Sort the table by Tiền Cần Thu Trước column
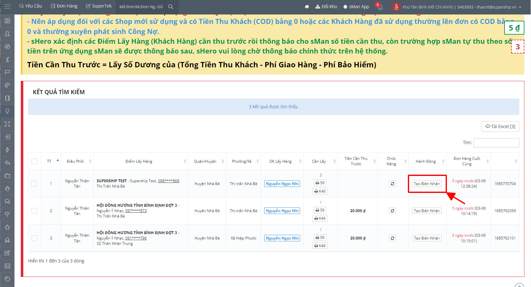Viewport: 531px width, 287px height. click(358, 161)
